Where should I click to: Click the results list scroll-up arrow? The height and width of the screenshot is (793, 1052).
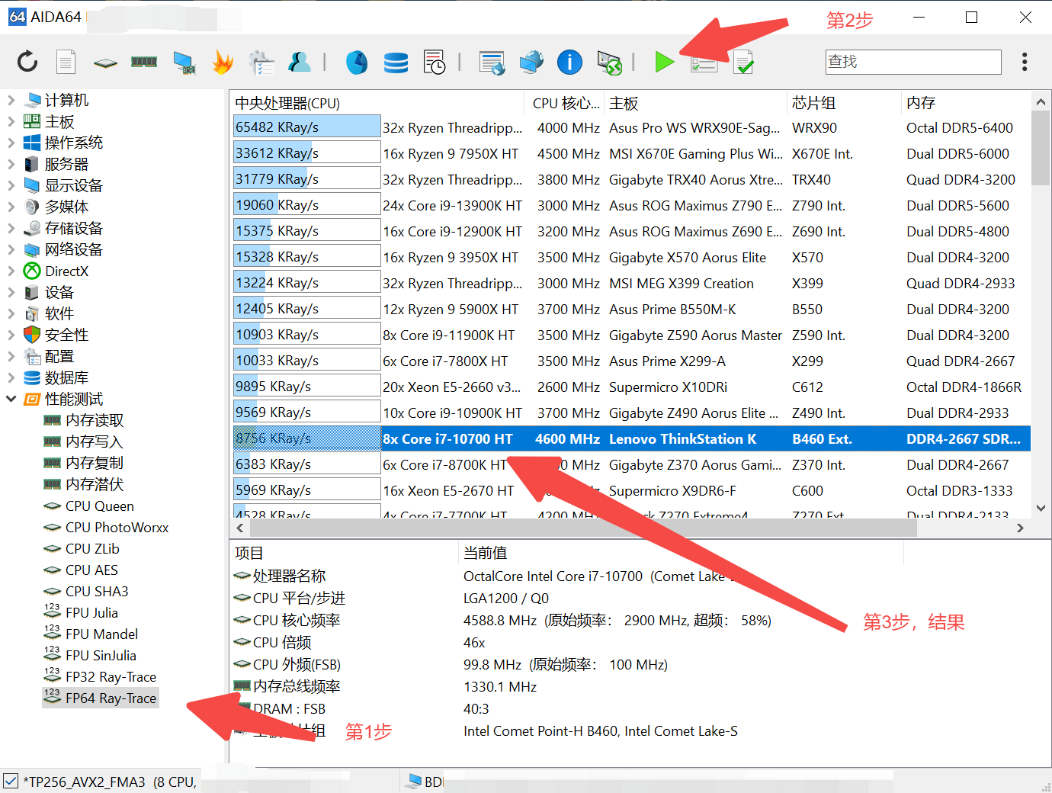point(1041,101)
